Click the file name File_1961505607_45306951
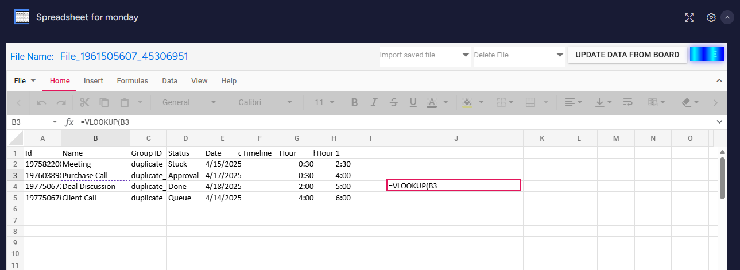The width and height of the screenshot is (740, 270). 124,56
